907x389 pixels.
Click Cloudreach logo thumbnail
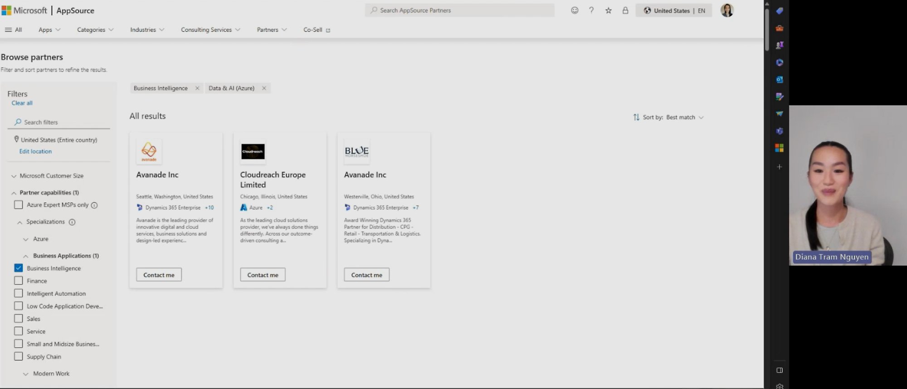coord(253,151)
